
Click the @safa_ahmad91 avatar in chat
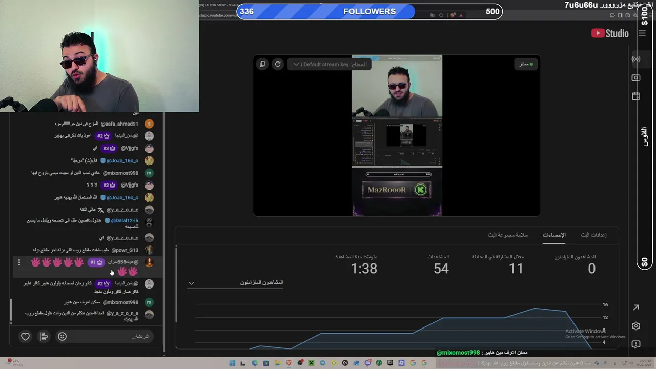(149, 124)
